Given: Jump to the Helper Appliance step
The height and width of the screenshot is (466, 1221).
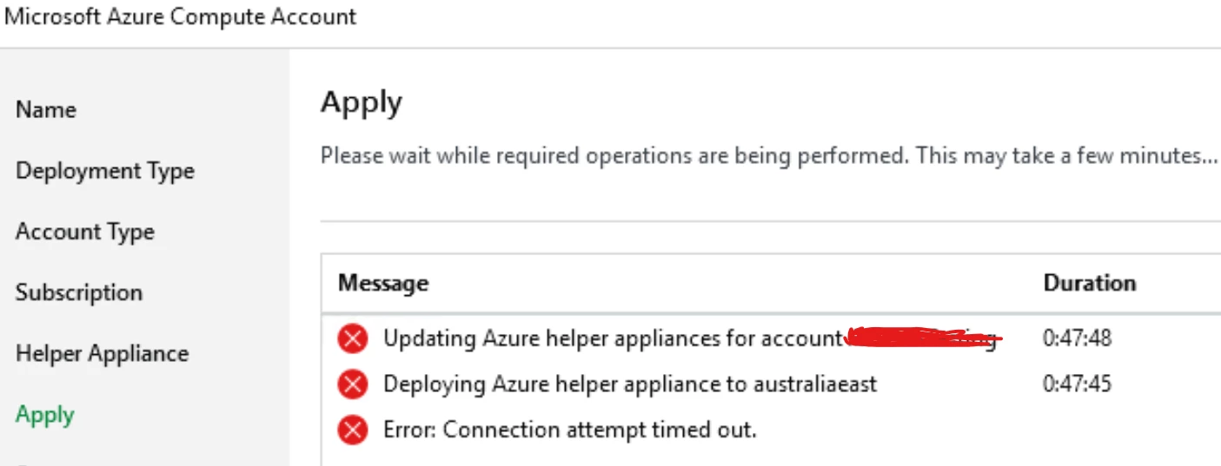Looking at the screenshot, I should click(x=102, y=354).
